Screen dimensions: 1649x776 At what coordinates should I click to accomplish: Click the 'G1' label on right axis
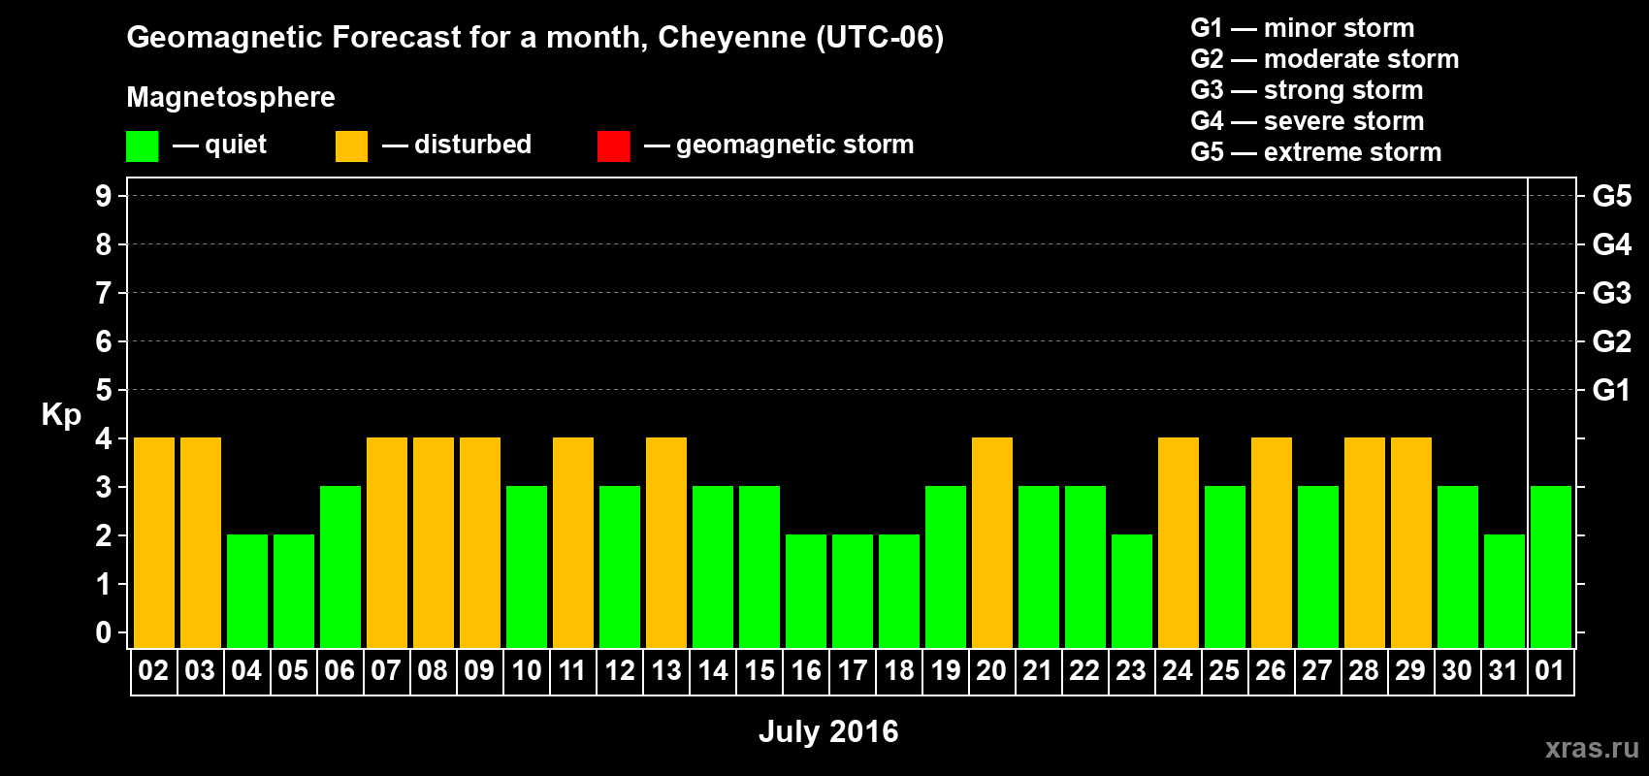coord(1612,390)
